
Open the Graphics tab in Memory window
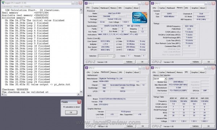(195, 8)
